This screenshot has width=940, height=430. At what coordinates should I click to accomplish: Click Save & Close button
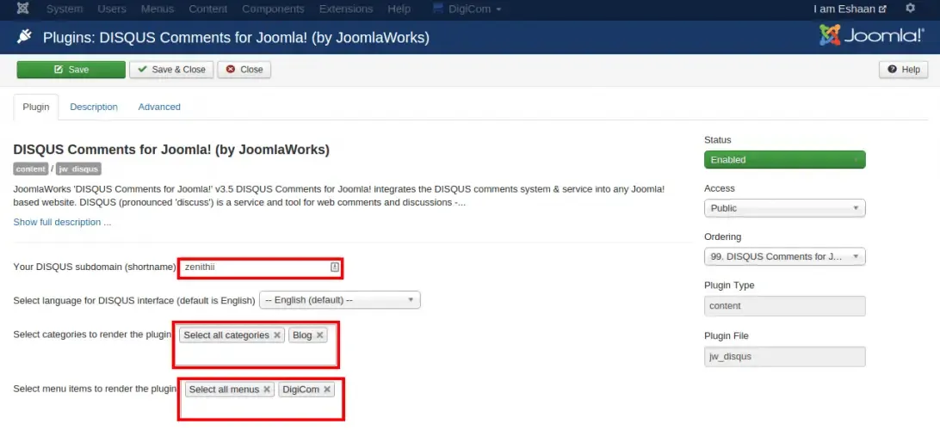(x=171, y=70)
